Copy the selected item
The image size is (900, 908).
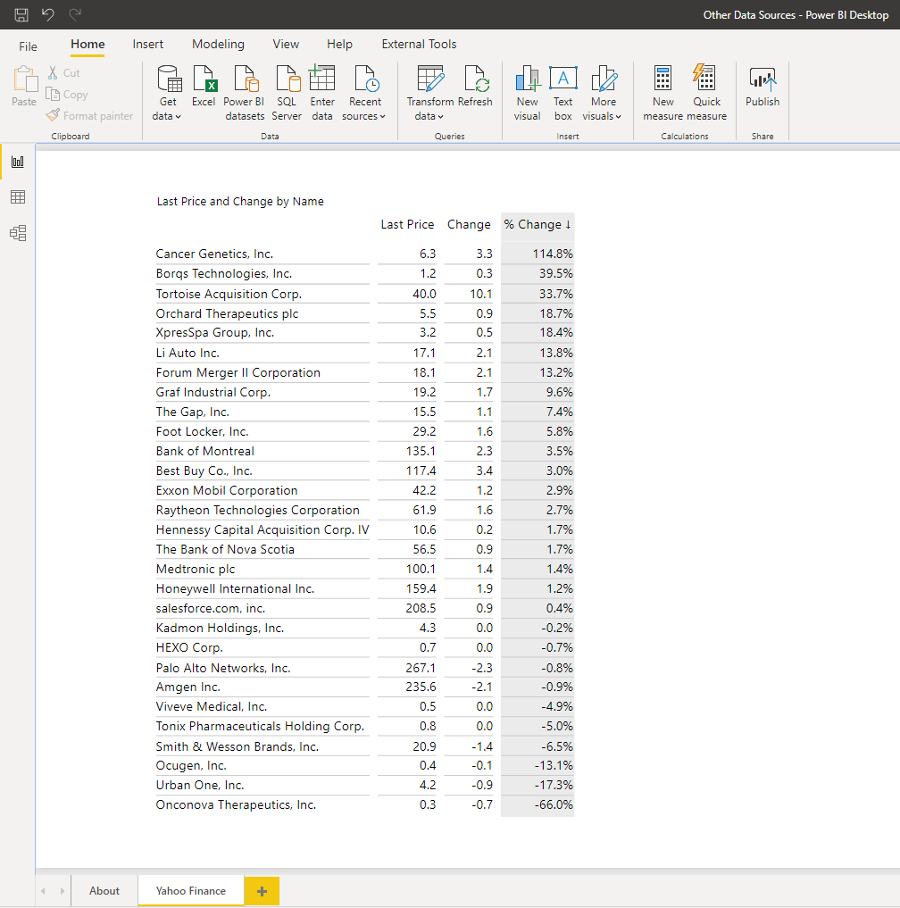(67, 95)
